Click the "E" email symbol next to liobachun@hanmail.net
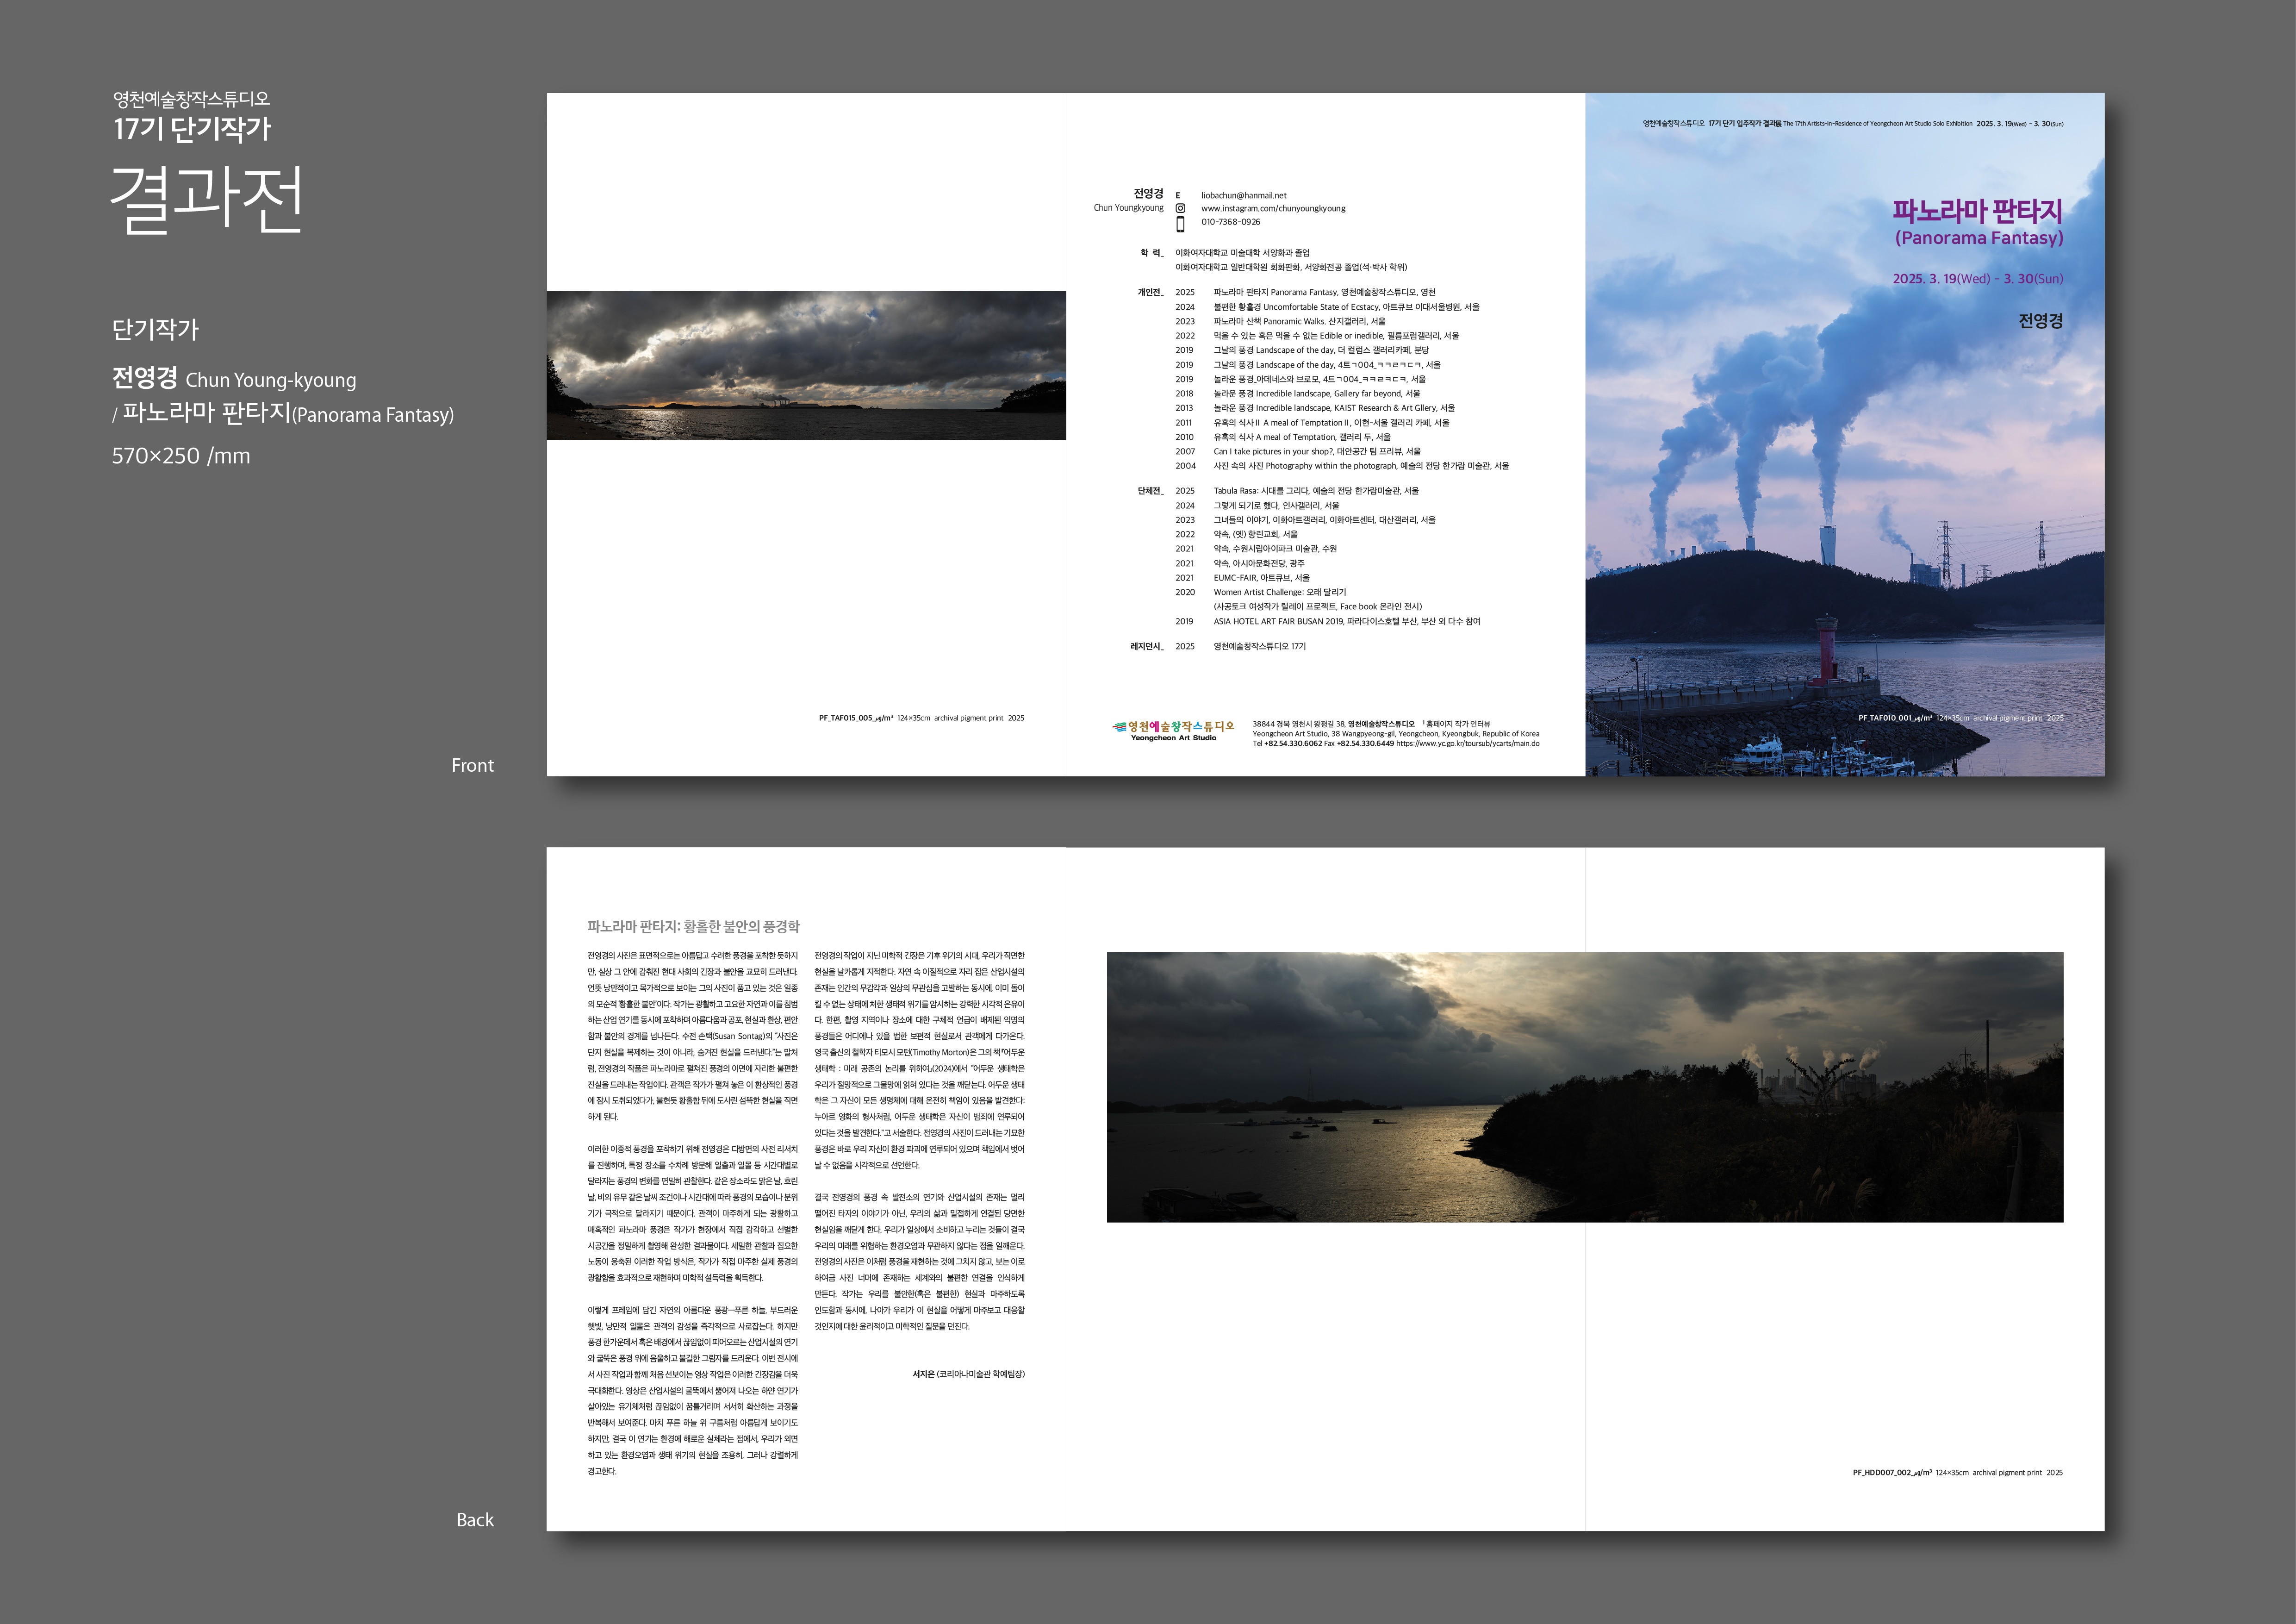The width and height of the screenshot is (2296, 1624). [x=1178, y=196]
